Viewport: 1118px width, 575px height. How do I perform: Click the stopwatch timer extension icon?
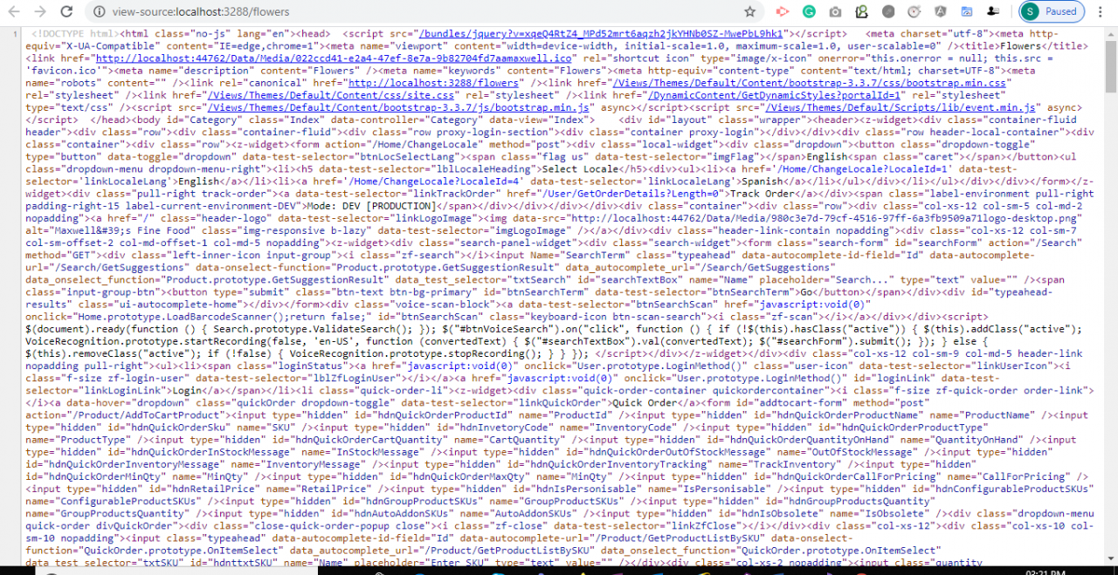point(914,11)
